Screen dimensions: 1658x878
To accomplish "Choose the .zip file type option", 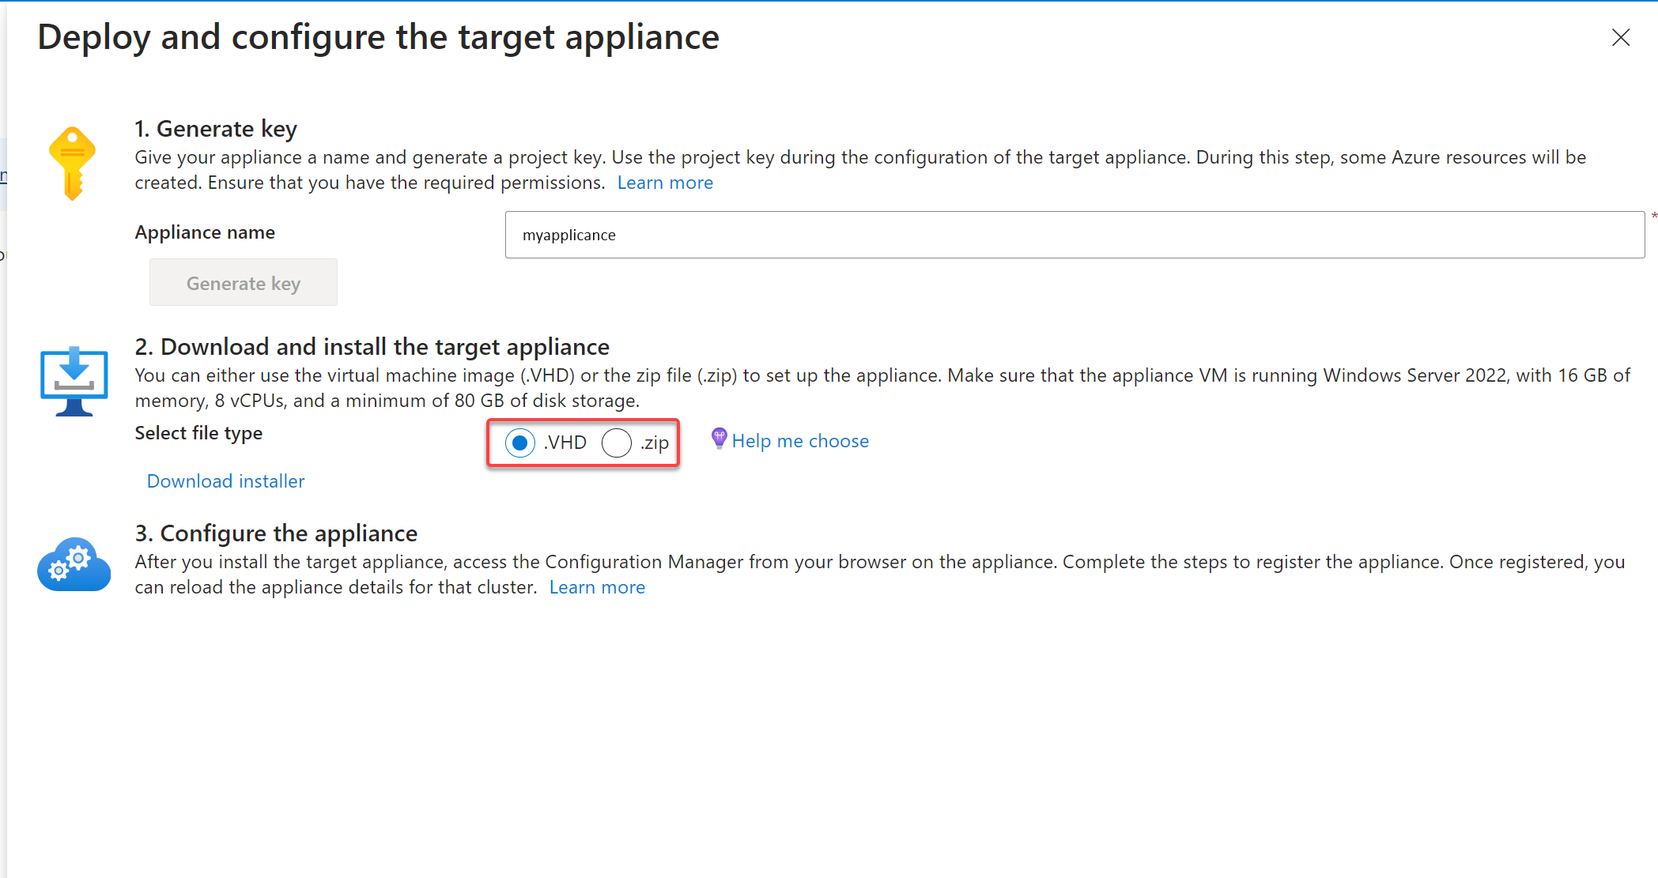I will pyautogui.click(x=617, y=443).
